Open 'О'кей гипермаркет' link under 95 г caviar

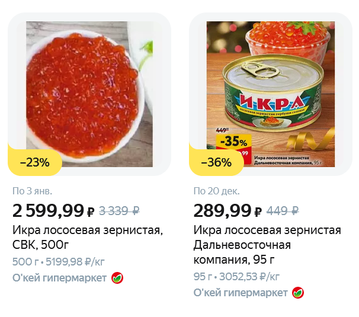[x=241, y=293]
